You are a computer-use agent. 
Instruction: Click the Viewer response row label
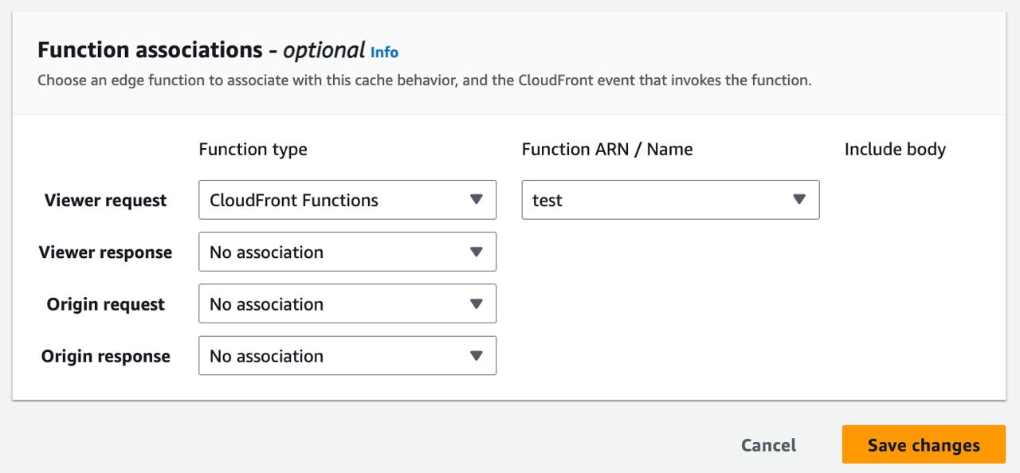(105, 252)
